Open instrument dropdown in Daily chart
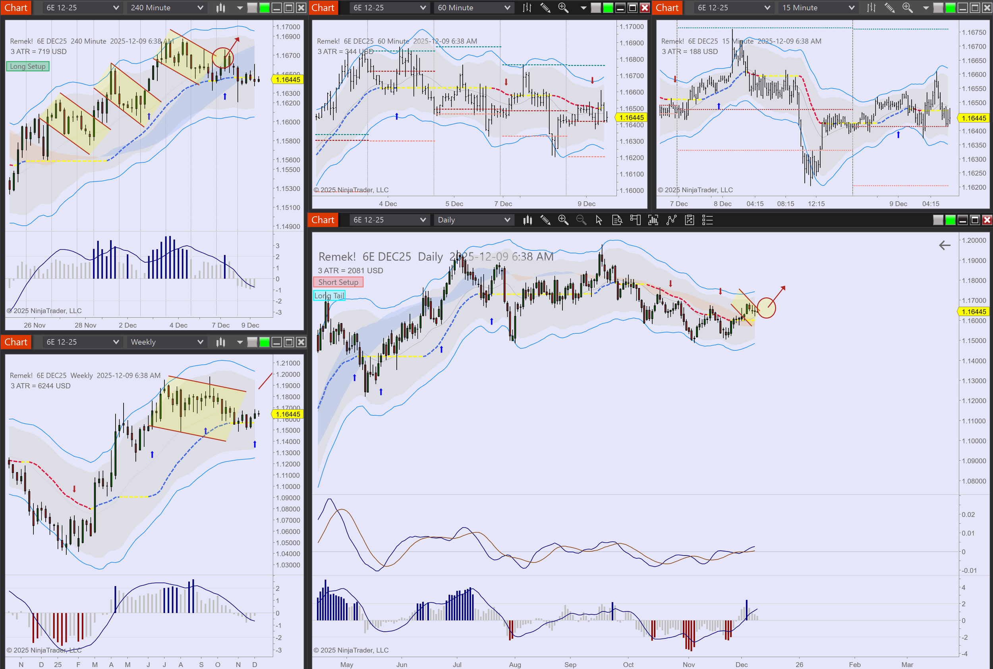 (x=390, y=220)
